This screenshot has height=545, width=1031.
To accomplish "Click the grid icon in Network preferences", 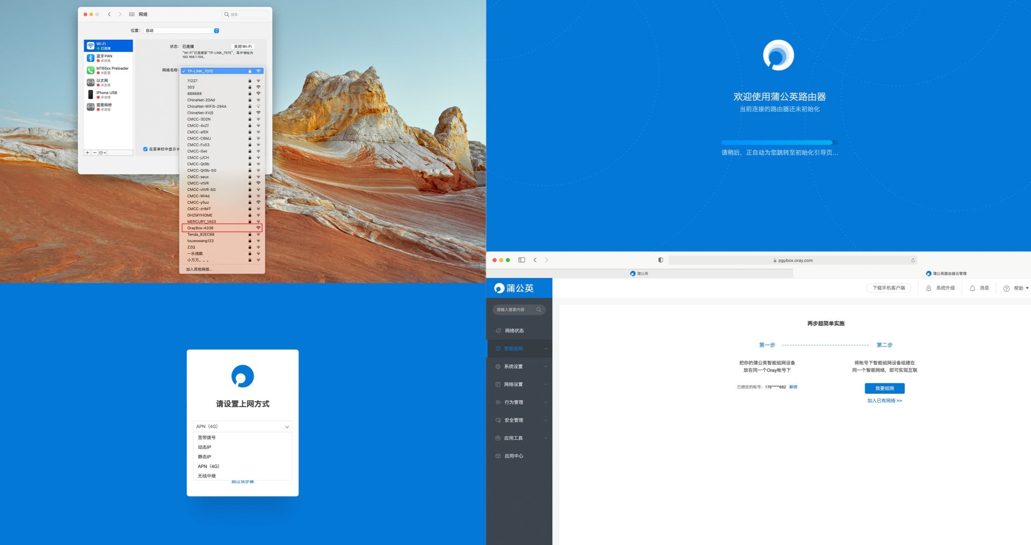I will 132,14.
